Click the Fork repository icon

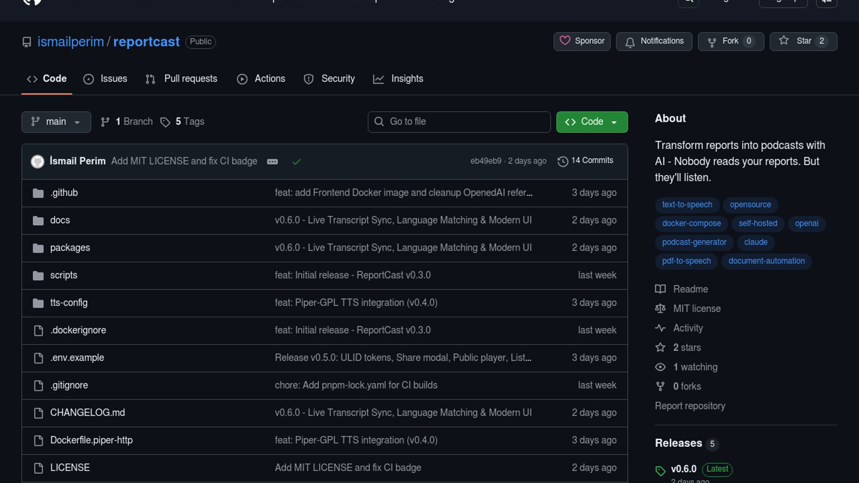712,42
